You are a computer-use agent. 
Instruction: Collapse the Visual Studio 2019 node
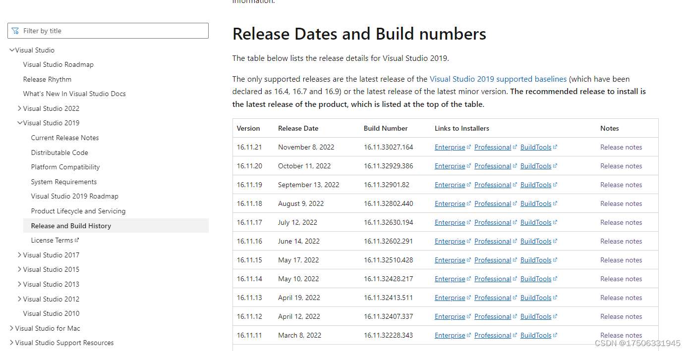20,123
